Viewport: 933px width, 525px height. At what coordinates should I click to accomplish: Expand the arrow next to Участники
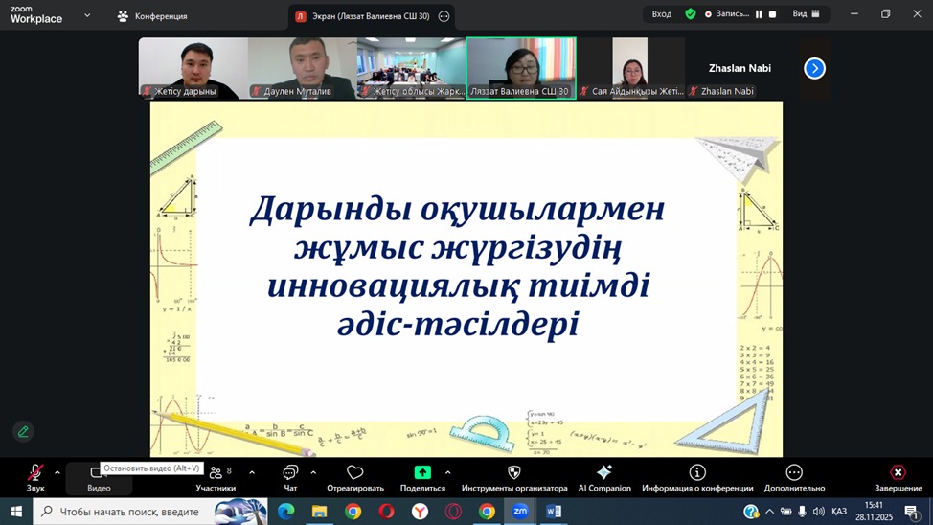click(252, 472)
